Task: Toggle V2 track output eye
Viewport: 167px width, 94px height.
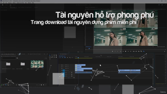Action: (68, 68)
